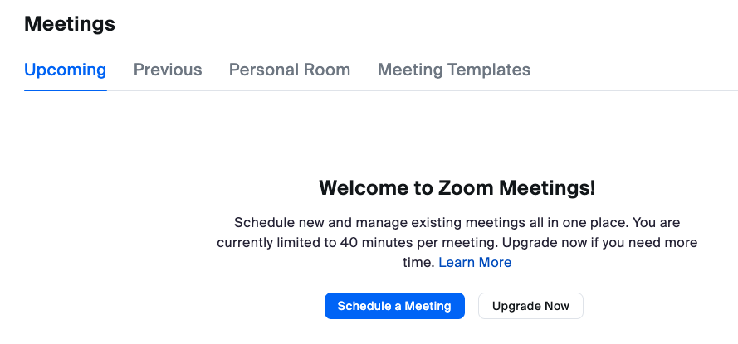
Task: Start scheduling a new meeting
Action: (394, 306)
